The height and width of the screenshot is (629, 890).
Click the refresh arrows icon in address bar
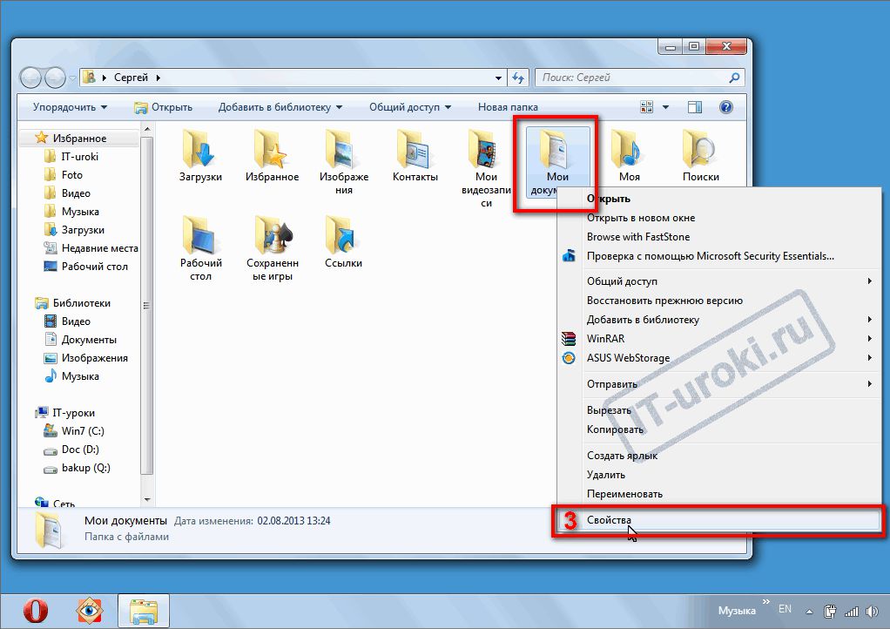[x=517, y=78]
